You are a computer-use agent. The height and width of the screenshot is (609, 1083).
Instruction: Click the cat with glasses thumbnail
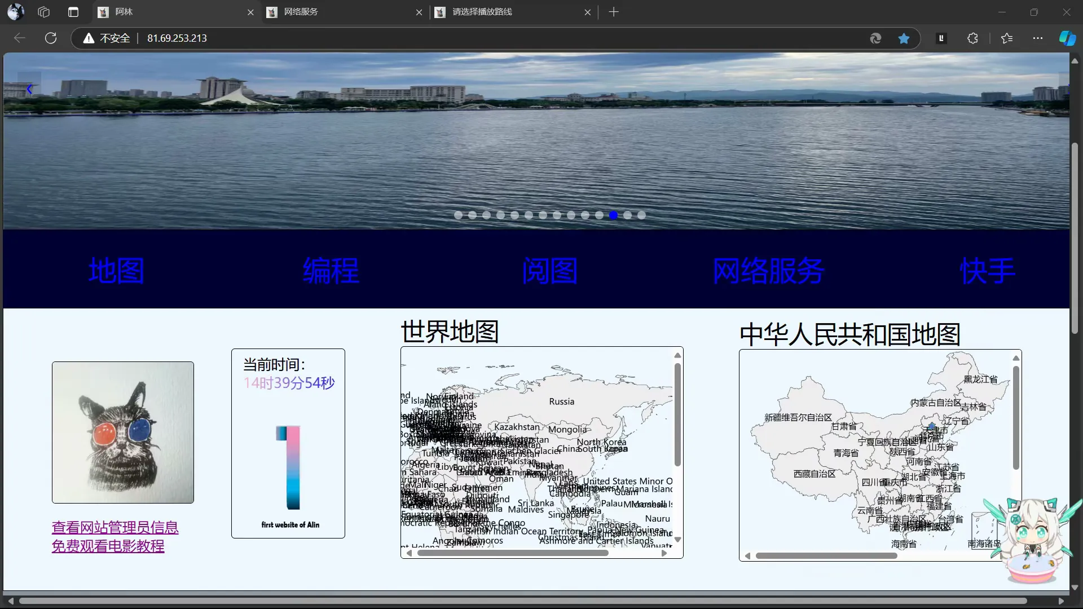pos(123,433)
